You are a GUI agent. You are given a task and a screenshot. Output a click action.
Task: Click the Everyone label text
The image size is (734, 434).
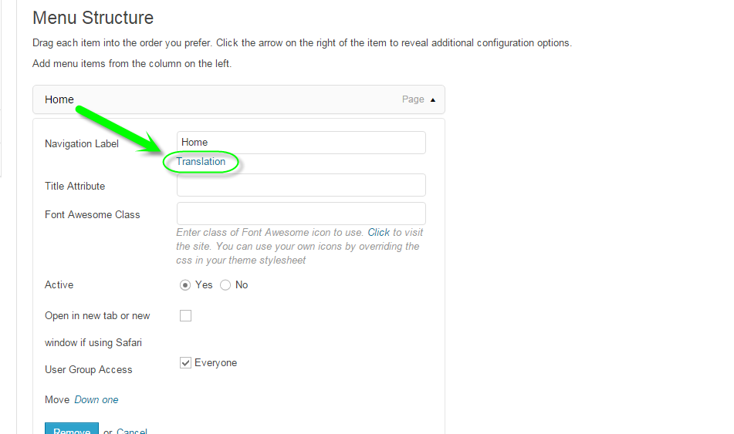pyautogui.click(x=216, y=363)
